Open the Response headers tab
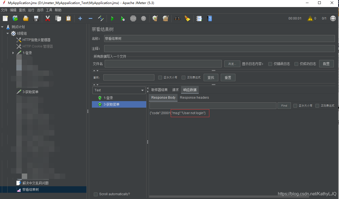The image size is (339, 199). click(x=194, y=98)
